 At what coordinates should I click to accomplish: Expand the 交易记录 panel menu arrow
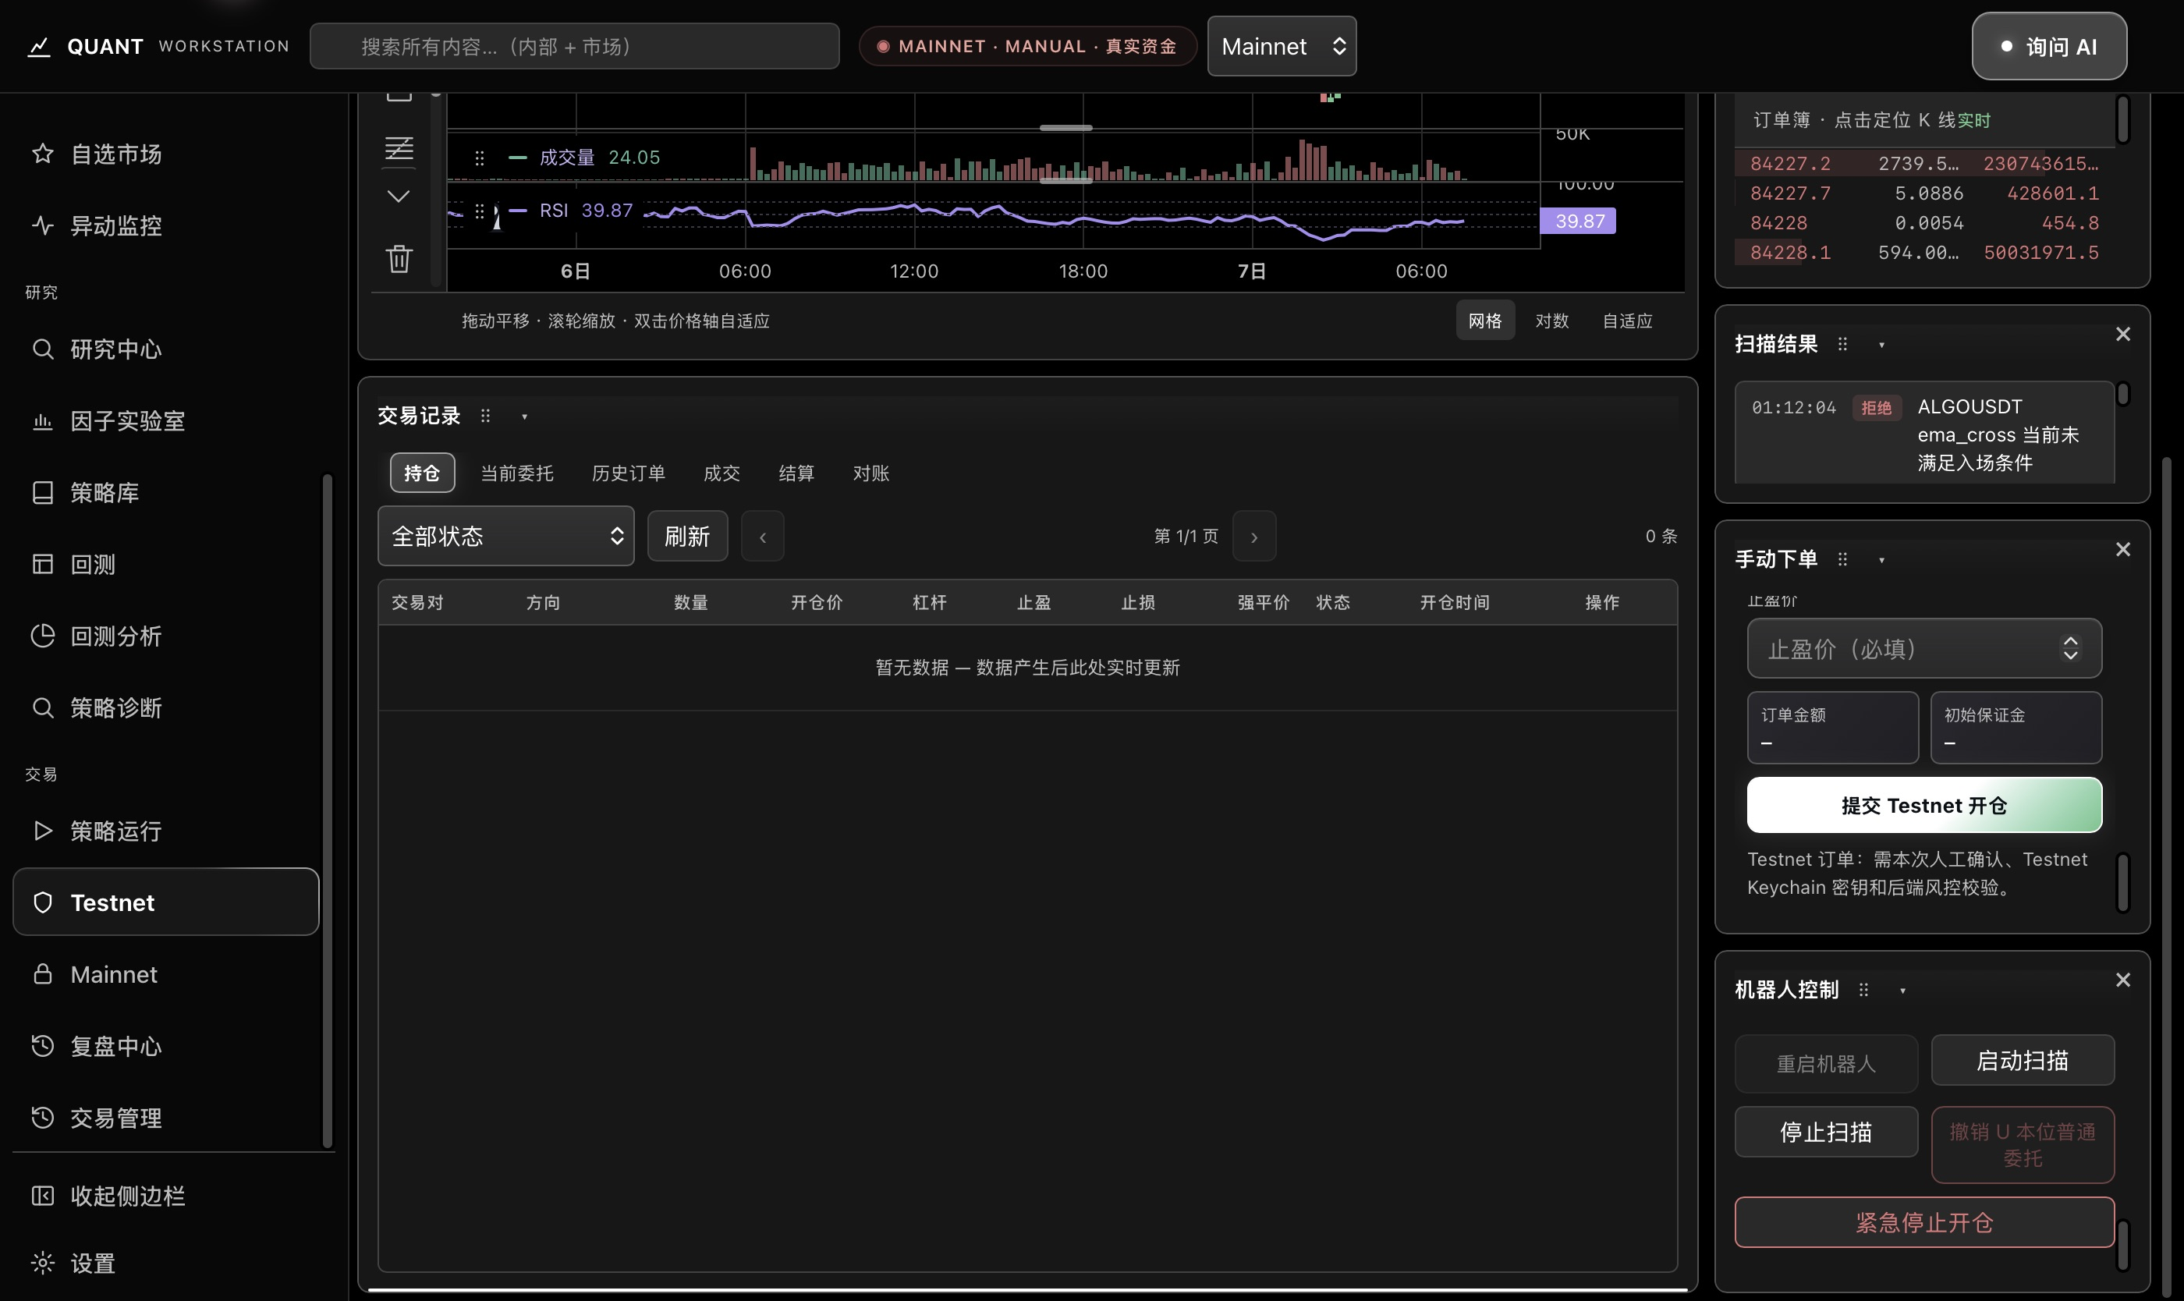point(524,417)
